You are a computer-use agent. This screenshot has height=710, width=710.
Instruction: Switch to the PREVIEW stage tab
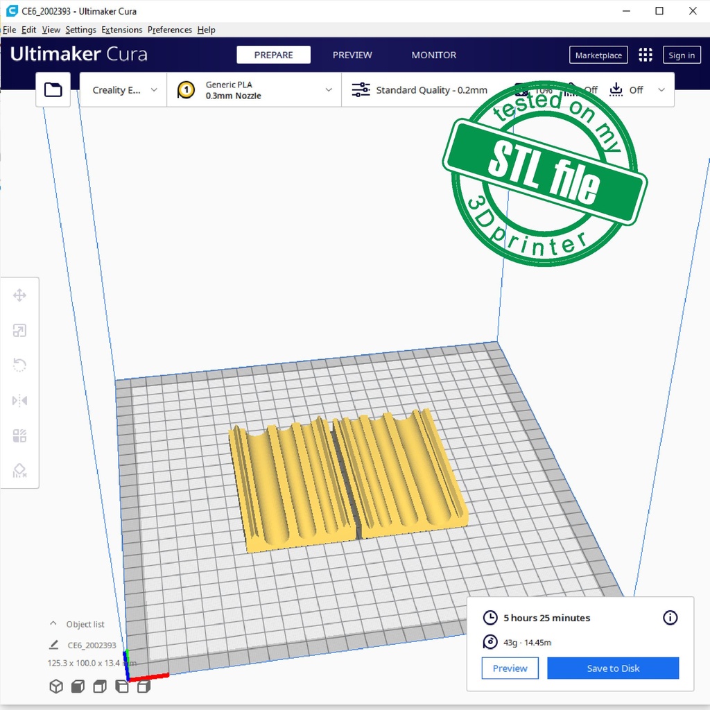click(x=352, y=55)
